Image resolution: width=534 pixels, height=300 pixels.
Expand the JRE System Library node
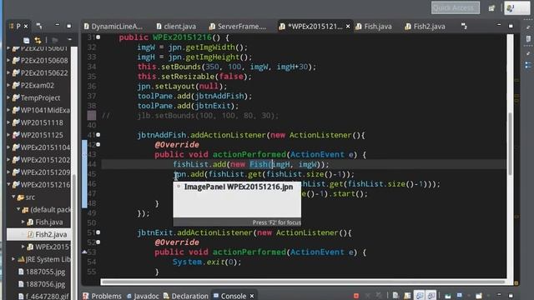click(x=13, y=259)
